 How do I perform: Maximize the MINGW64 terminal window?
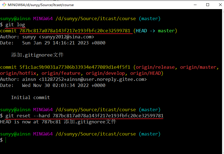[x=208, y=5]
